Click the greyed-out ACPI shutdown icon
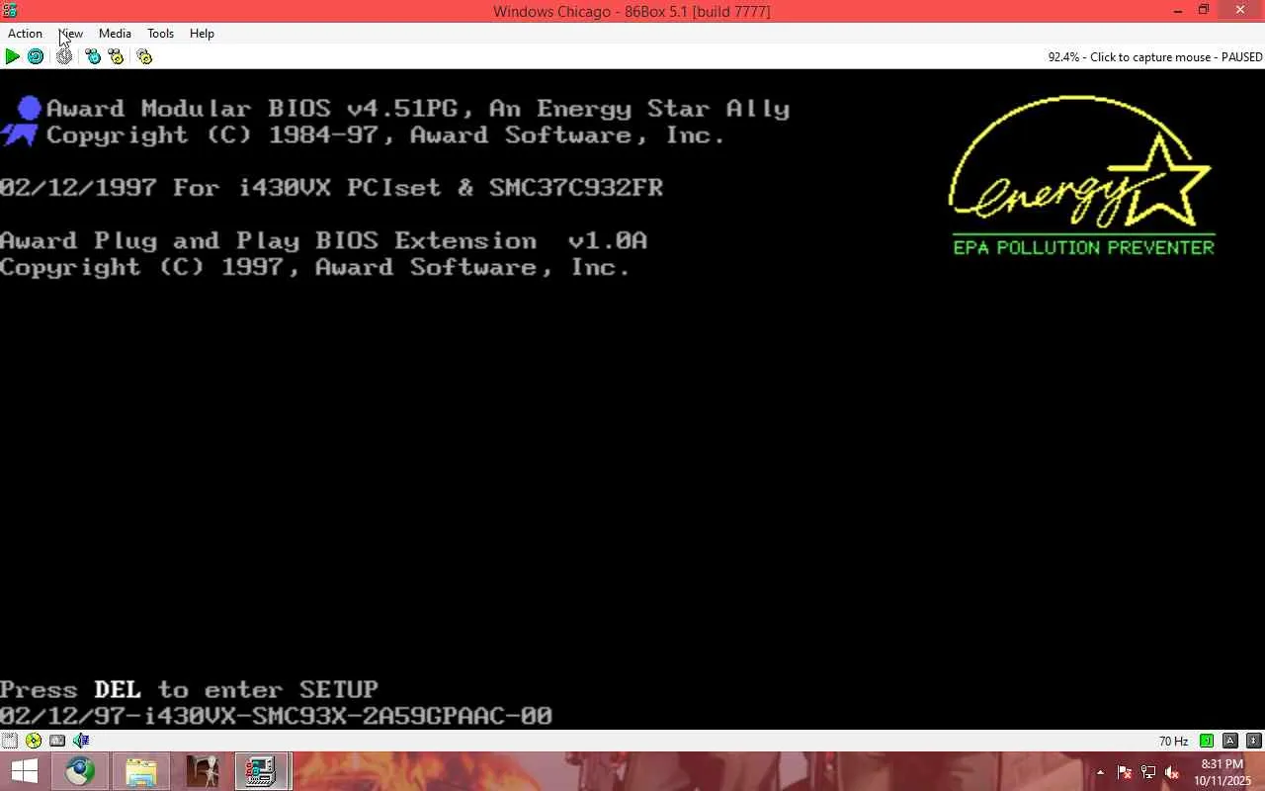 (64, 56)
